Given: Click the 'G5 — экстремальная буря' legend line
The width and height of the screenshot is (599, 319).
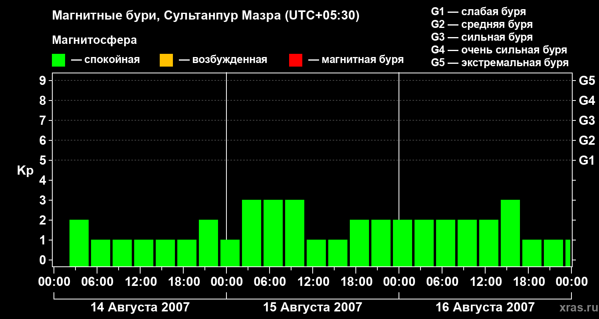Looking at the screenshot, I should [500, 63].
